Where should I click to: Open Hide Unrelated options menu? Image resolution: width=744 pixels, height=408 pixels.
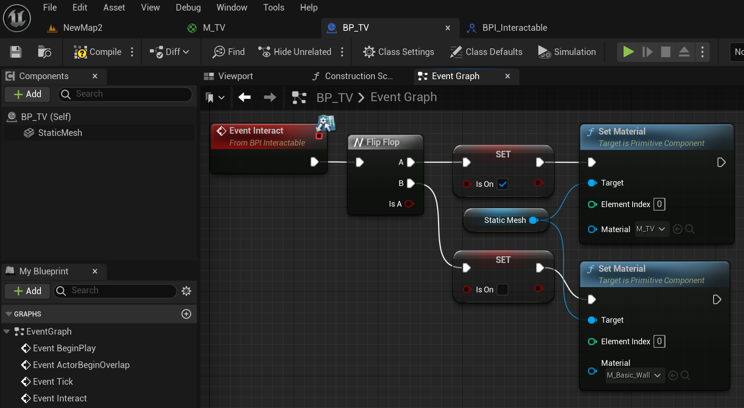click(x=342, y=52)
